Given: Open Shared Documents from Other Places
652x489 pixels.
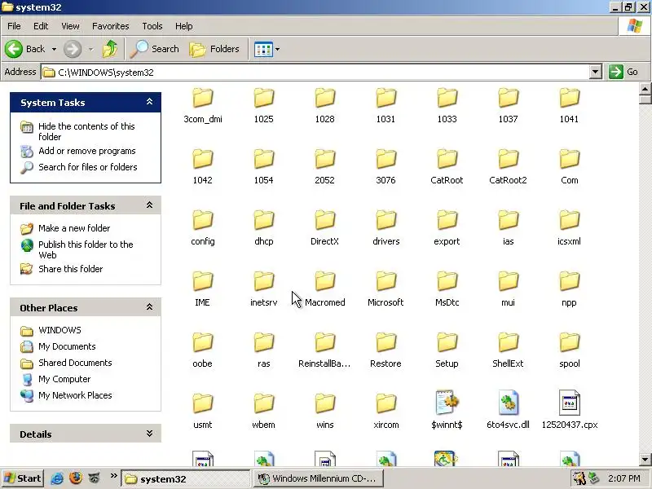Looking at the screenshot, I should 75,363.
